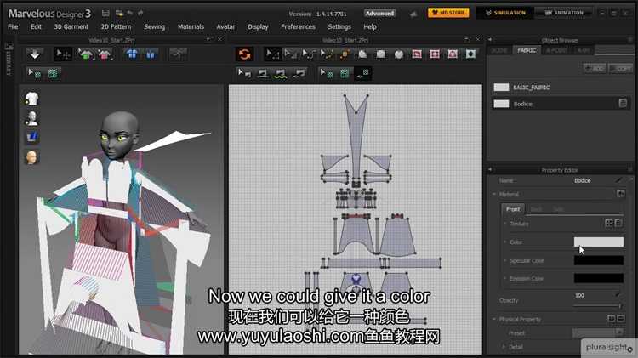Click the green garment shirt tool icon
The image size is (638, 358).
85,54
